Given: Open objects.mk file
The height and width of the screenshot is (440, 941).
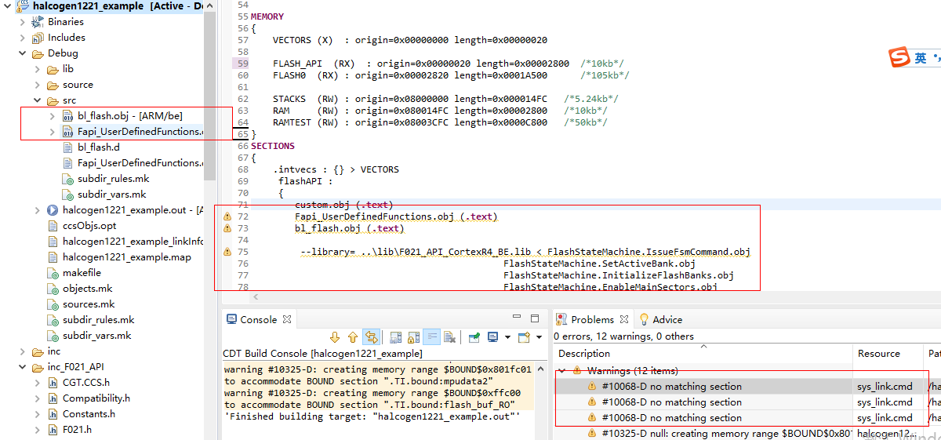Looking at the screenshot, I should click(87, 289).
